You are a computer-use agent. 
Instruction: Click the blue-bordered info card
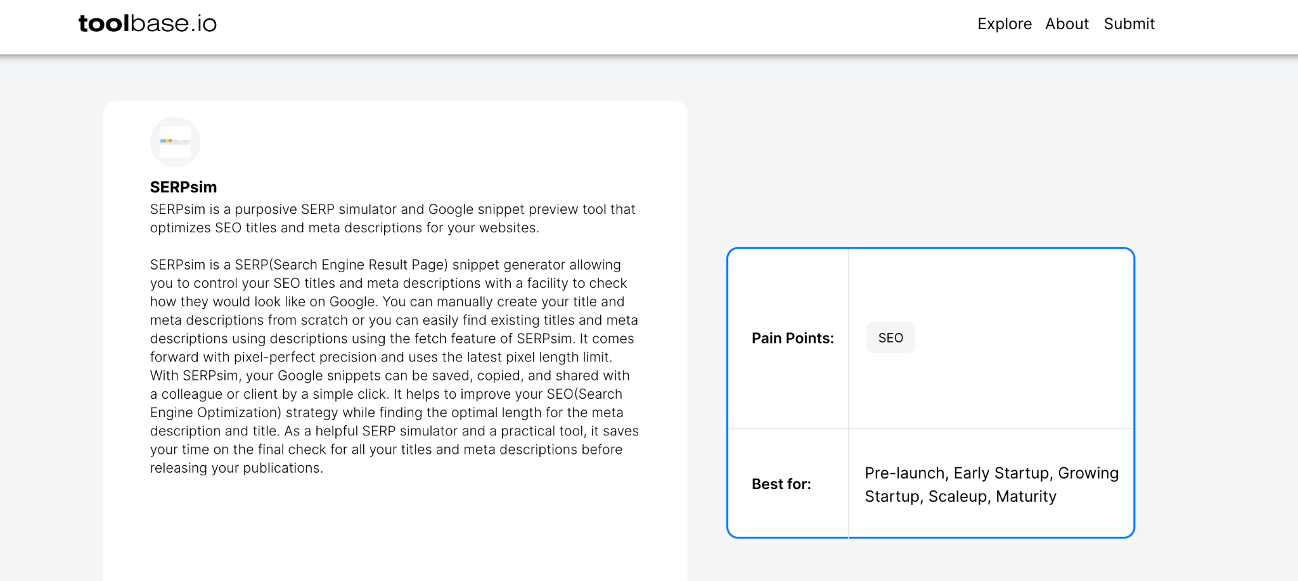pyautogui.click(x=930, y=392)
